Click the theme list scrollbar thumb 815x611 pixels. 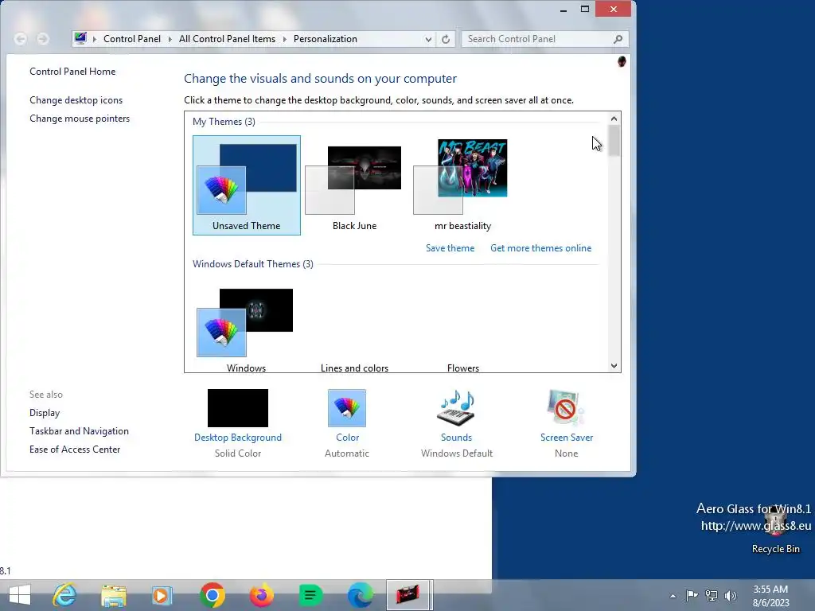pyautogui.click(x=614, y=140)
